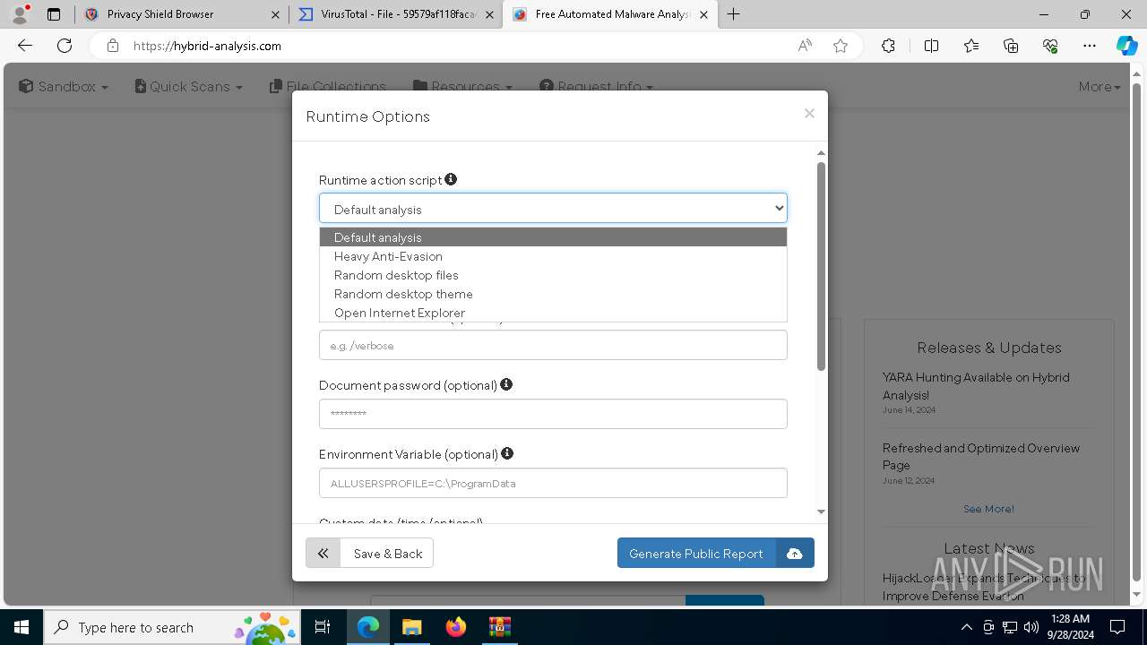Click Generate Public Report button
This screenshot has height=645, width=1147.
pyautogui.click(x=696, y=554)
